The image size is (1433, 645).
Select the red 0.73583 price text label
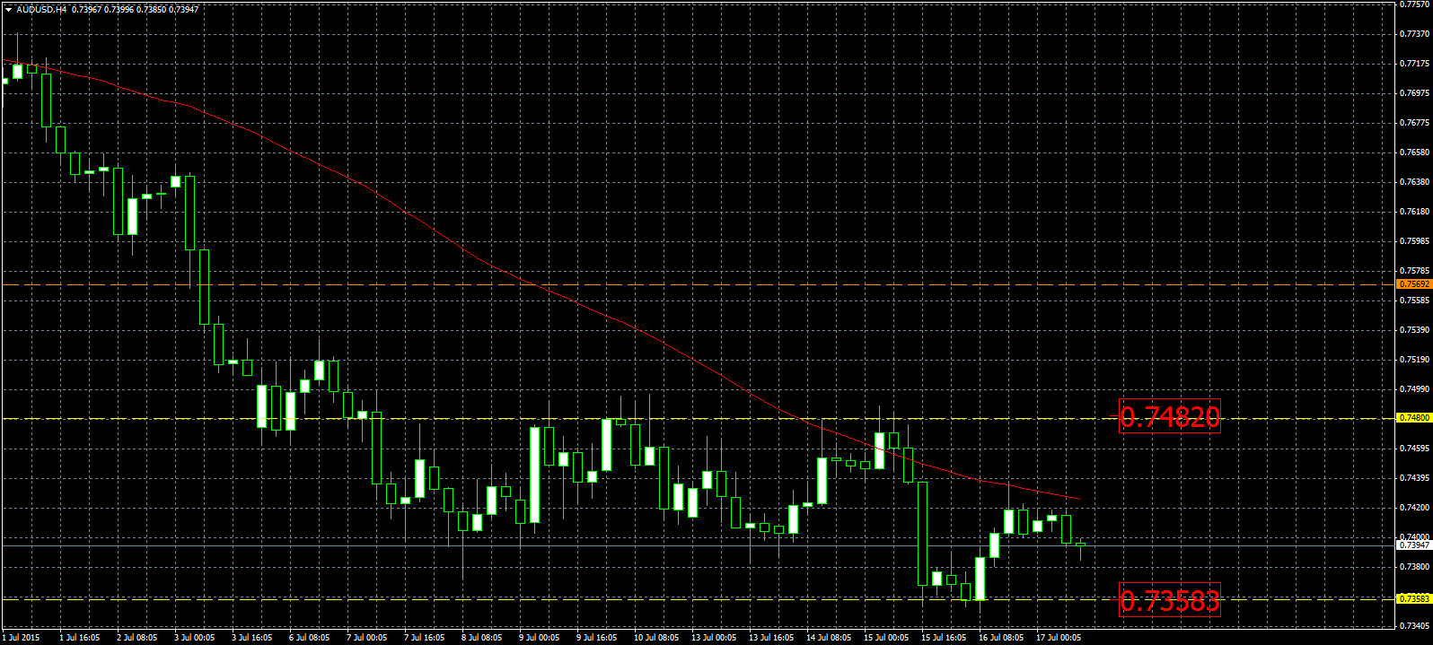click(1169, 600)
